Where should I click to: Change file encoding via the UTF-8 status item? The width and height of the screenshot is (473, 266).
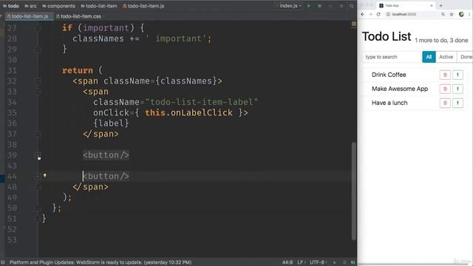coord(319,262)
